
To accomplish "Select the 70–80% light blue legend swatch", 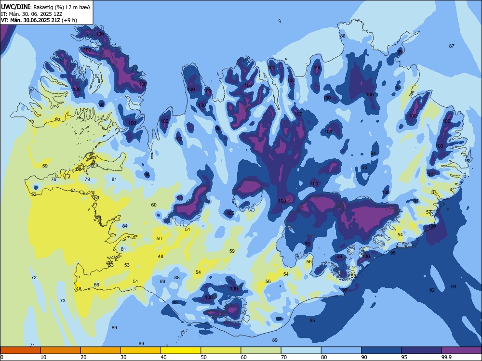I will (301, 350).
